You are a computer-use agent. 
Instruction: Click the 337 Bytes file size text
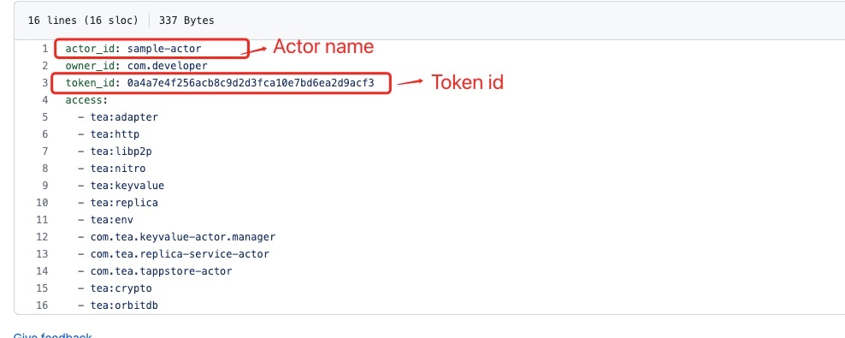coord(186,21)
